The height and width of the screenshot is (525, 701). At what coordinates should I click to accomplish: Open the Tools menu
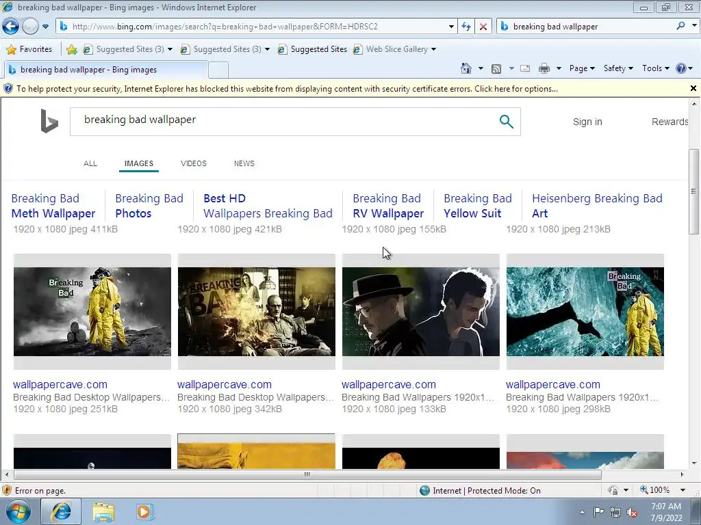point(655,68)
